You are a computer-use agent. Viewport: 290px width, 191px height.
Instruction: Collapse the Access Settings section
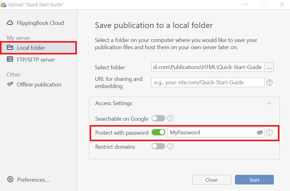coord(269,103)
